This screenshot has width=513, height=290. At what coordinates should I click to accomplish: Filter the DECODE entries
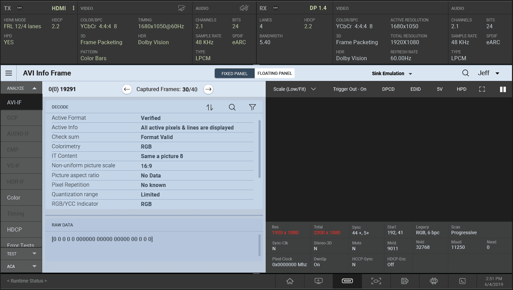tap(252, 107)
